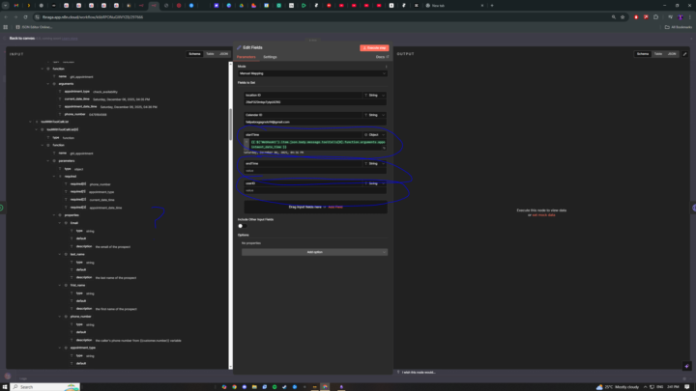696x391 pixels.
Task: Switch OUTPUT panel to JSON view
Action: (672, 54)
